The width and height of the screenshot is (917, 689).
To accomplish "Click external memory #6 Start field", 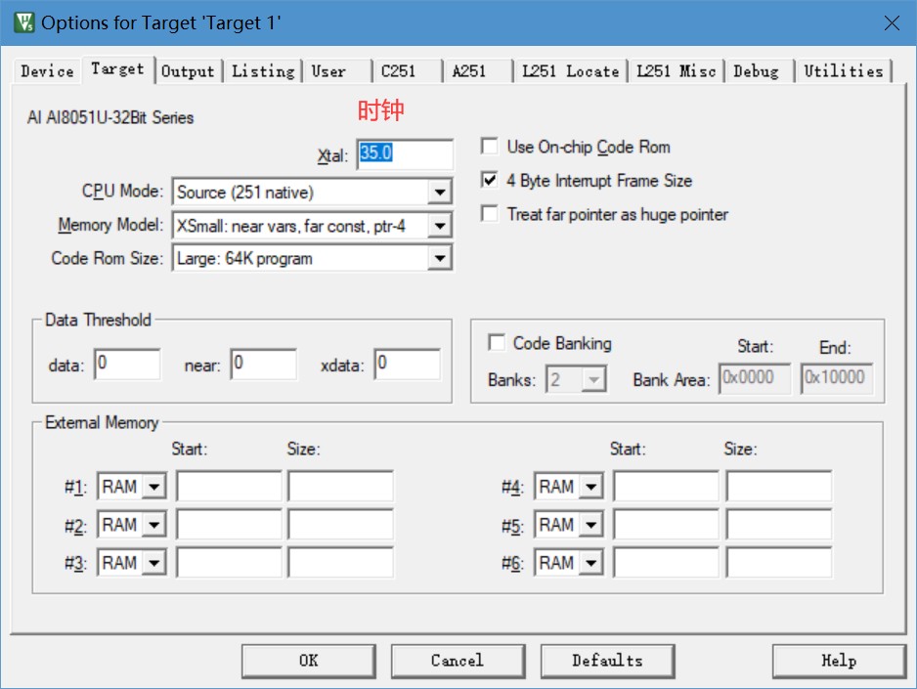I will click(x=666, y=563).
